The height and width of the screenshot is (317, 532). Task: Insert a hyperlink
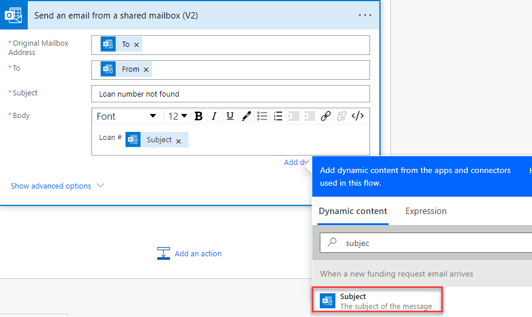click(x=326, y=116)
